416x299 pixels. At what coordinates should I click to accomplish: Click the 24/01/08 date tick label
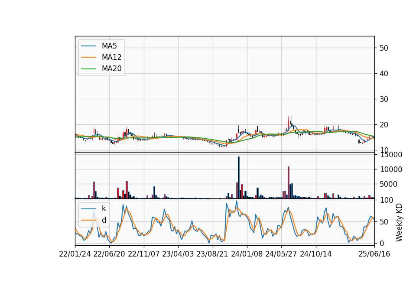pos(247,254)
